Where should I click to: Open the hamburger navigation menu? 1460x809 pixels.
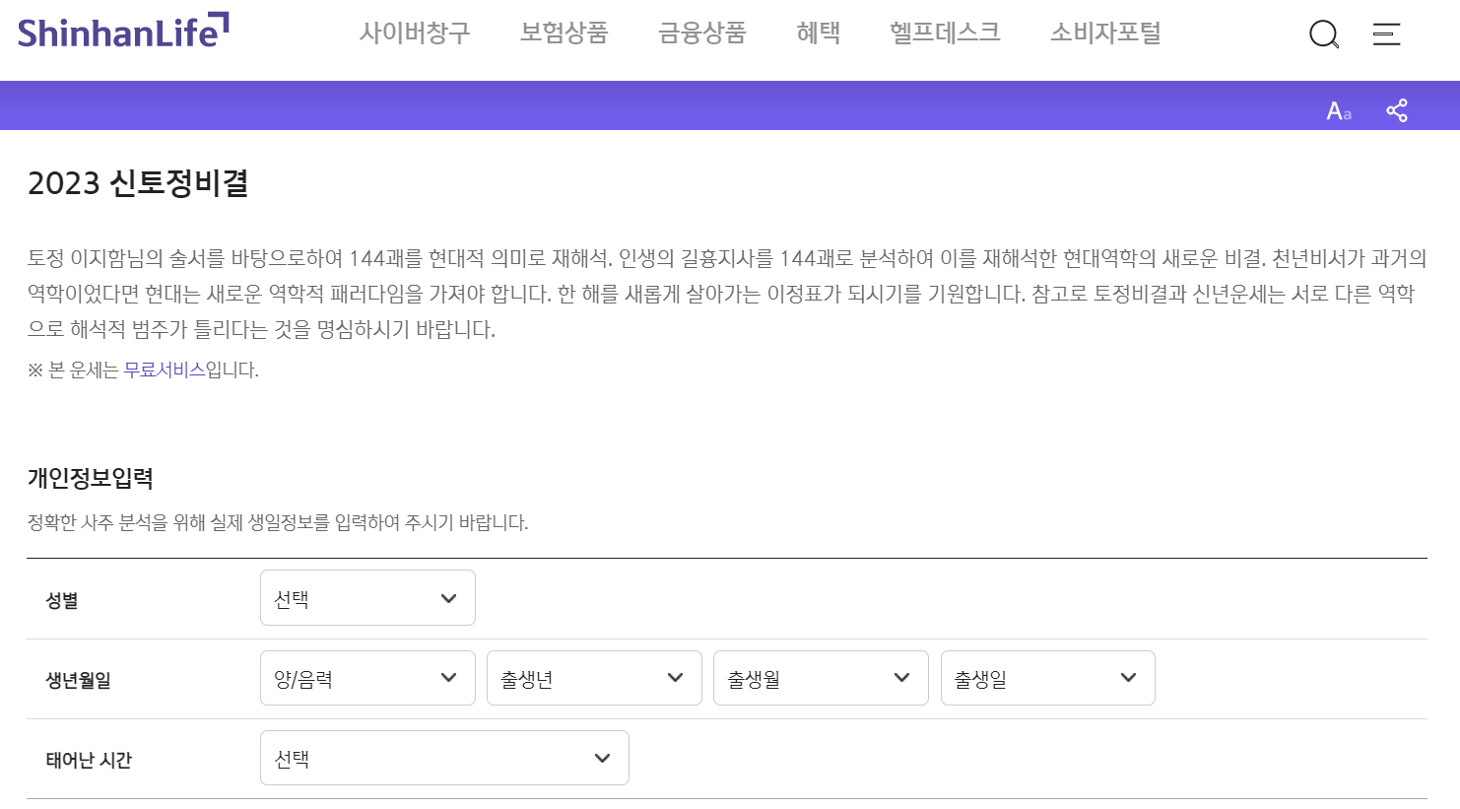1386,34
